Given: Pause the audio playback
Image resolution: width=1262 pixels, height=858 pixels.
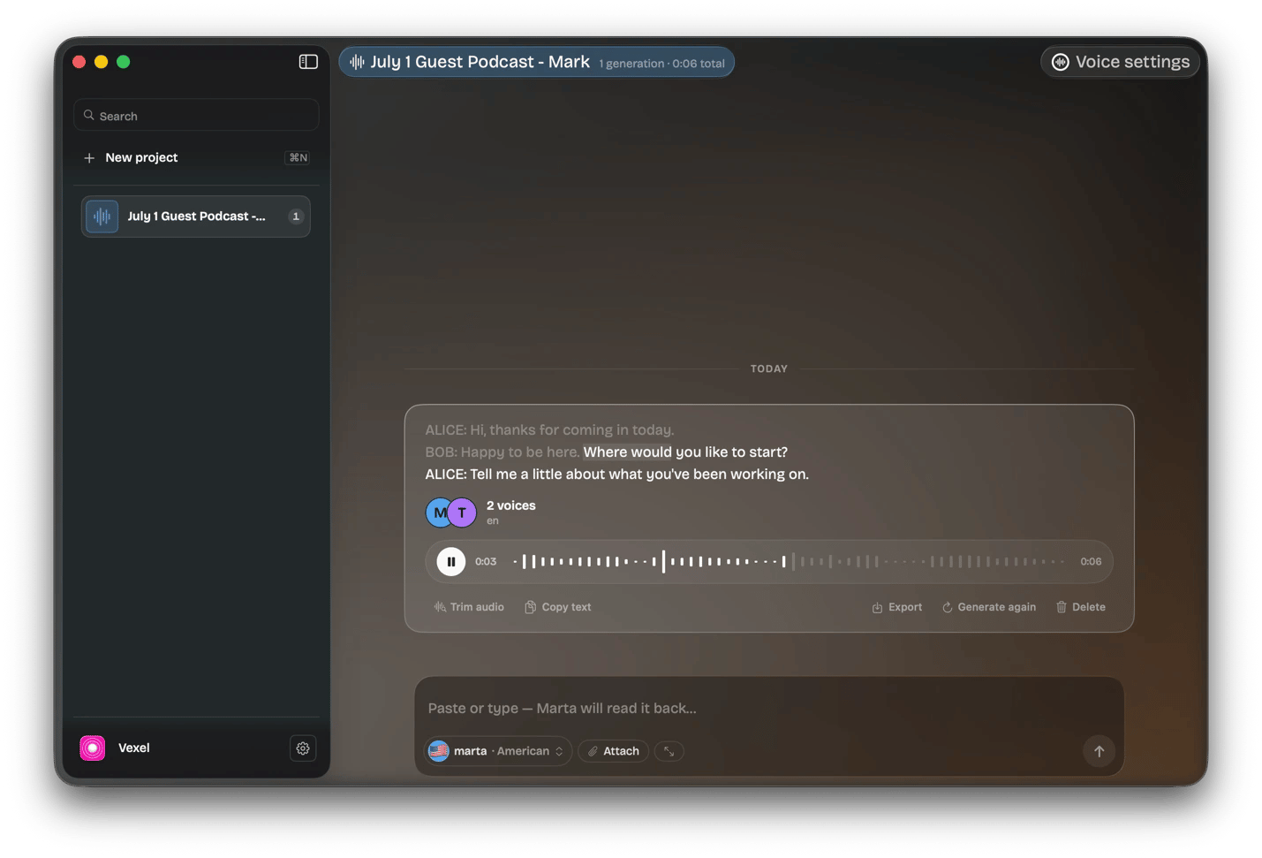Looking at the screenshot, I should (x=450, y=561).
